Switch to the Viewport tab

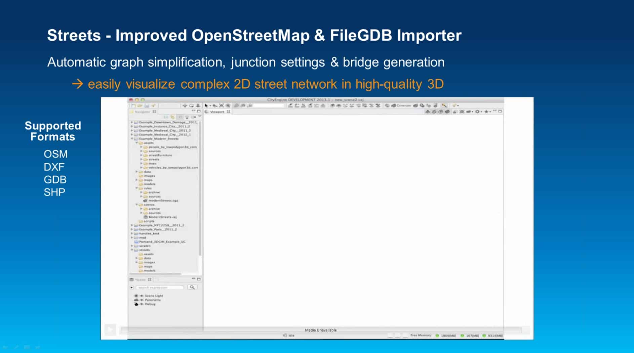217,112
